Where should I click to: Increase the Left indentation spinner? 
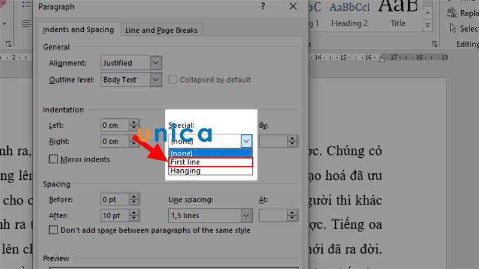pyautogui.click(x=134, y=122)
